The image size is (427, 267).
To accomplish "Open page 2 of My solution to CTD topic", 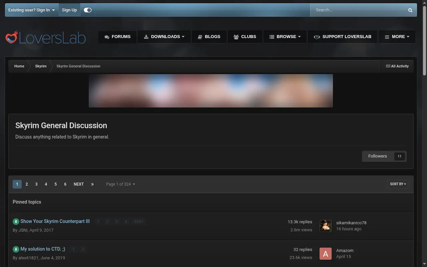I will coord(83,249).
